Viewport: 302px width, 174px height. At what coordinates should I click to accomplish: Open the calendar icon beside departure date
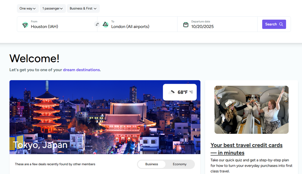pos(186,24)
